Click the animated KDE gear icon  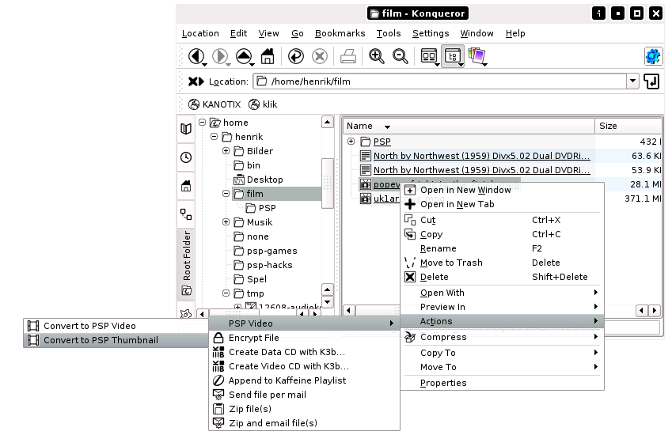click(x=653, y=56)
